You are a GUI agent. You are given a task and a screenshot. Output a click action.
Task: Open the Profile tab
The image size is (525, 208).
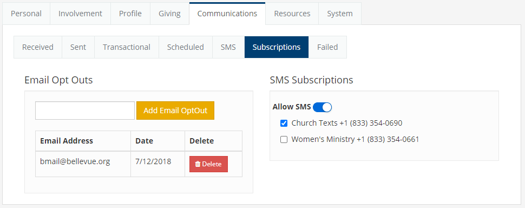(x=130, y=14)
